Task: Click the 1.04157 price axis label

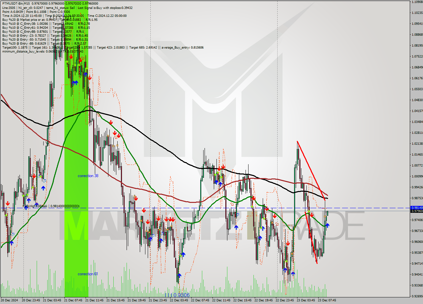Action: pyautogui.click(x=417, y=111)
